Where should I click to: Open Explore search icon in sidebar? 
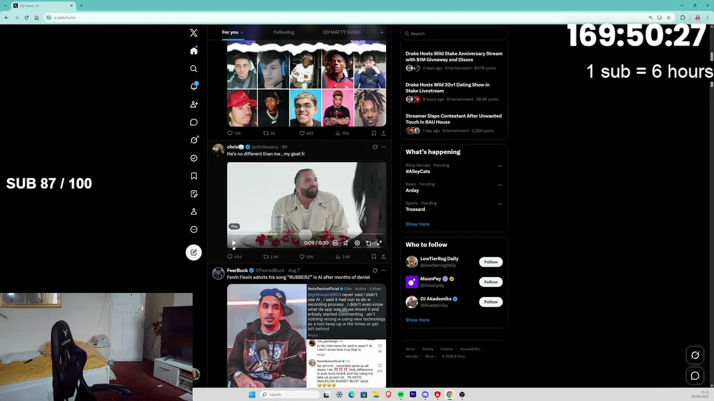point(194,69)
